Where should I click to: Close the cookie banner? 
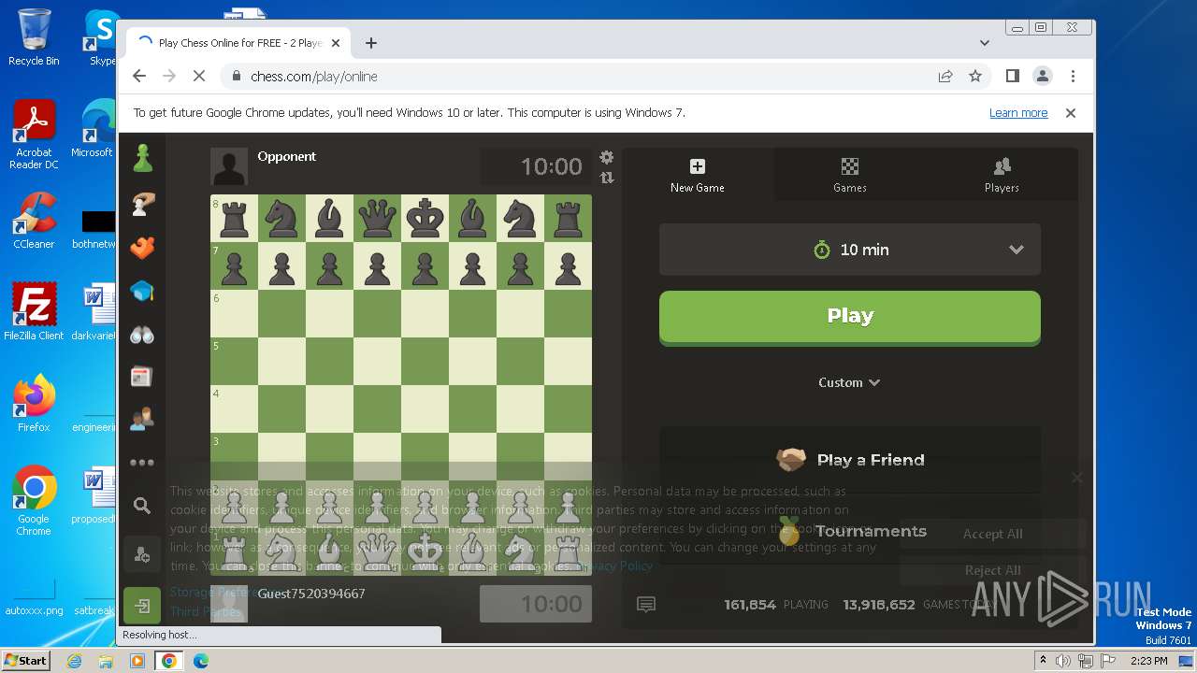coord(1076,478)
